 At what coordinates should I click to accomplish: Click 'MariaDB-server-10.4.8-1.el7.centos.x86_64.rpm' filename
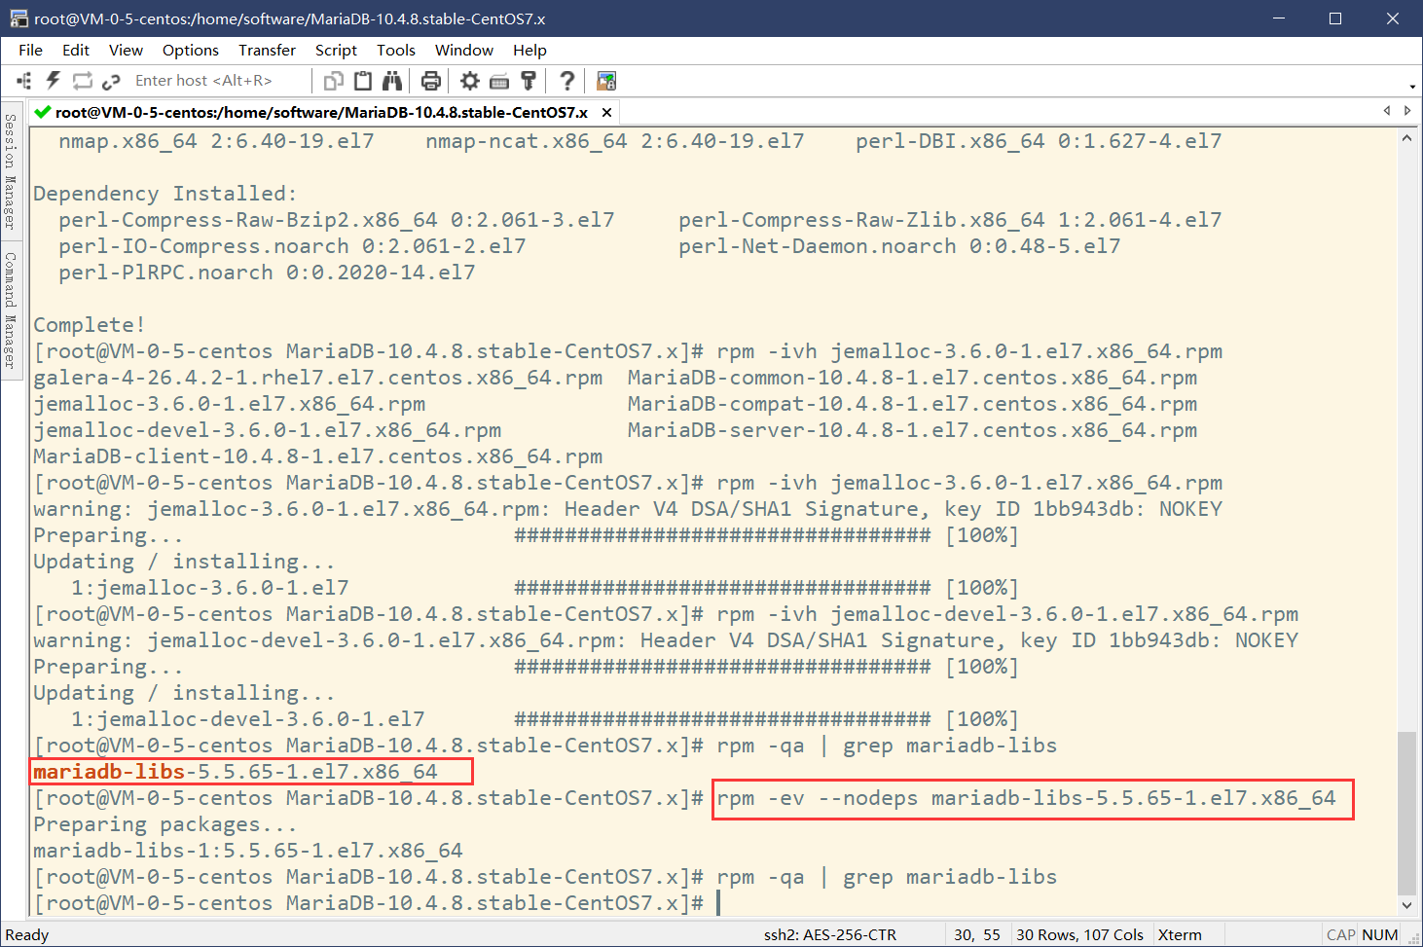[x=912, y=430]
